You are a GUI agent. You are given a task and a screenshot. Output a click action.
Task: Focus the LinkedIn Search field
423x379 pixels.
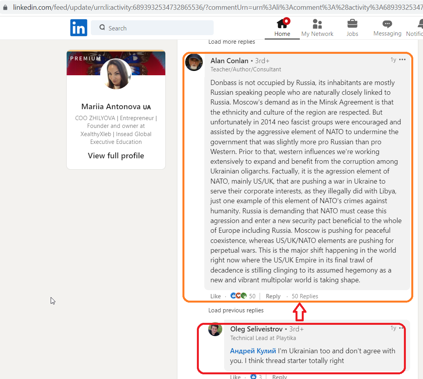(x=152, y=28)
